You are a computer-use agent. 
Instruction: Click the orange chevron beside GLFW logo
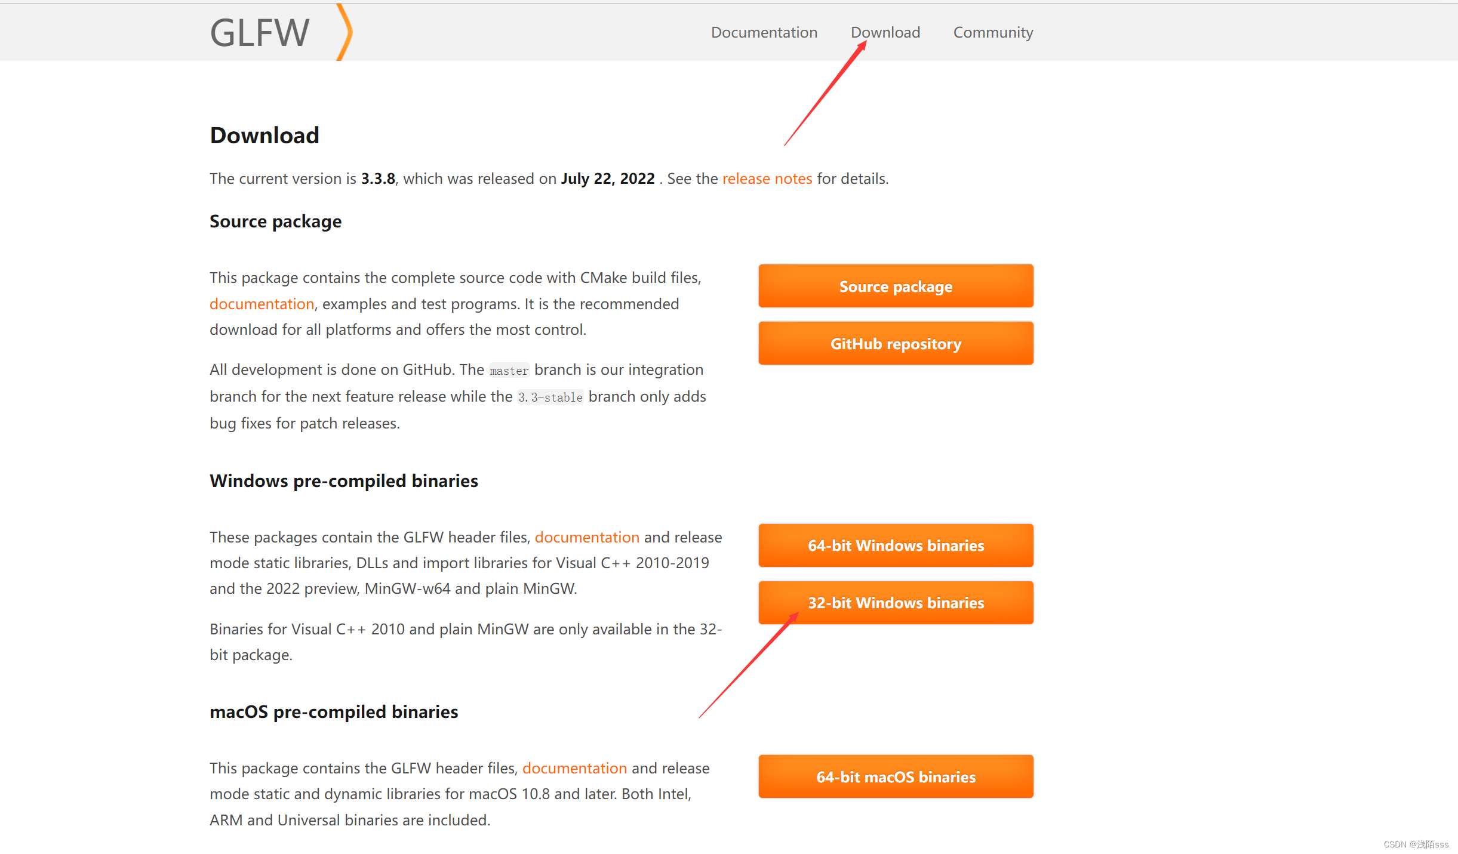click(x=345, y=32)
